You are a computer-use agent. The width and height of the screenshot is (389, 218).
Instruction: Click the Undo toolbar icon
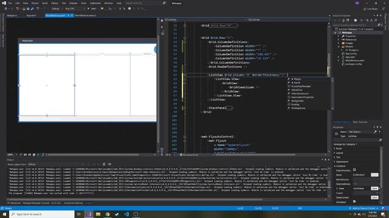38,8
